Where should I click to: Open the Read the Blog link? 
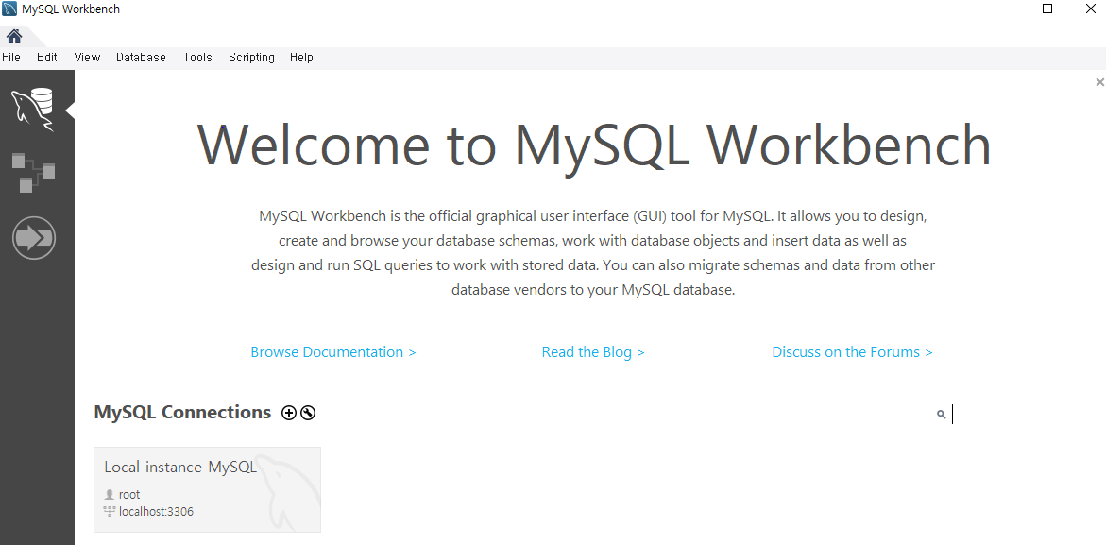tap(592, 351)
